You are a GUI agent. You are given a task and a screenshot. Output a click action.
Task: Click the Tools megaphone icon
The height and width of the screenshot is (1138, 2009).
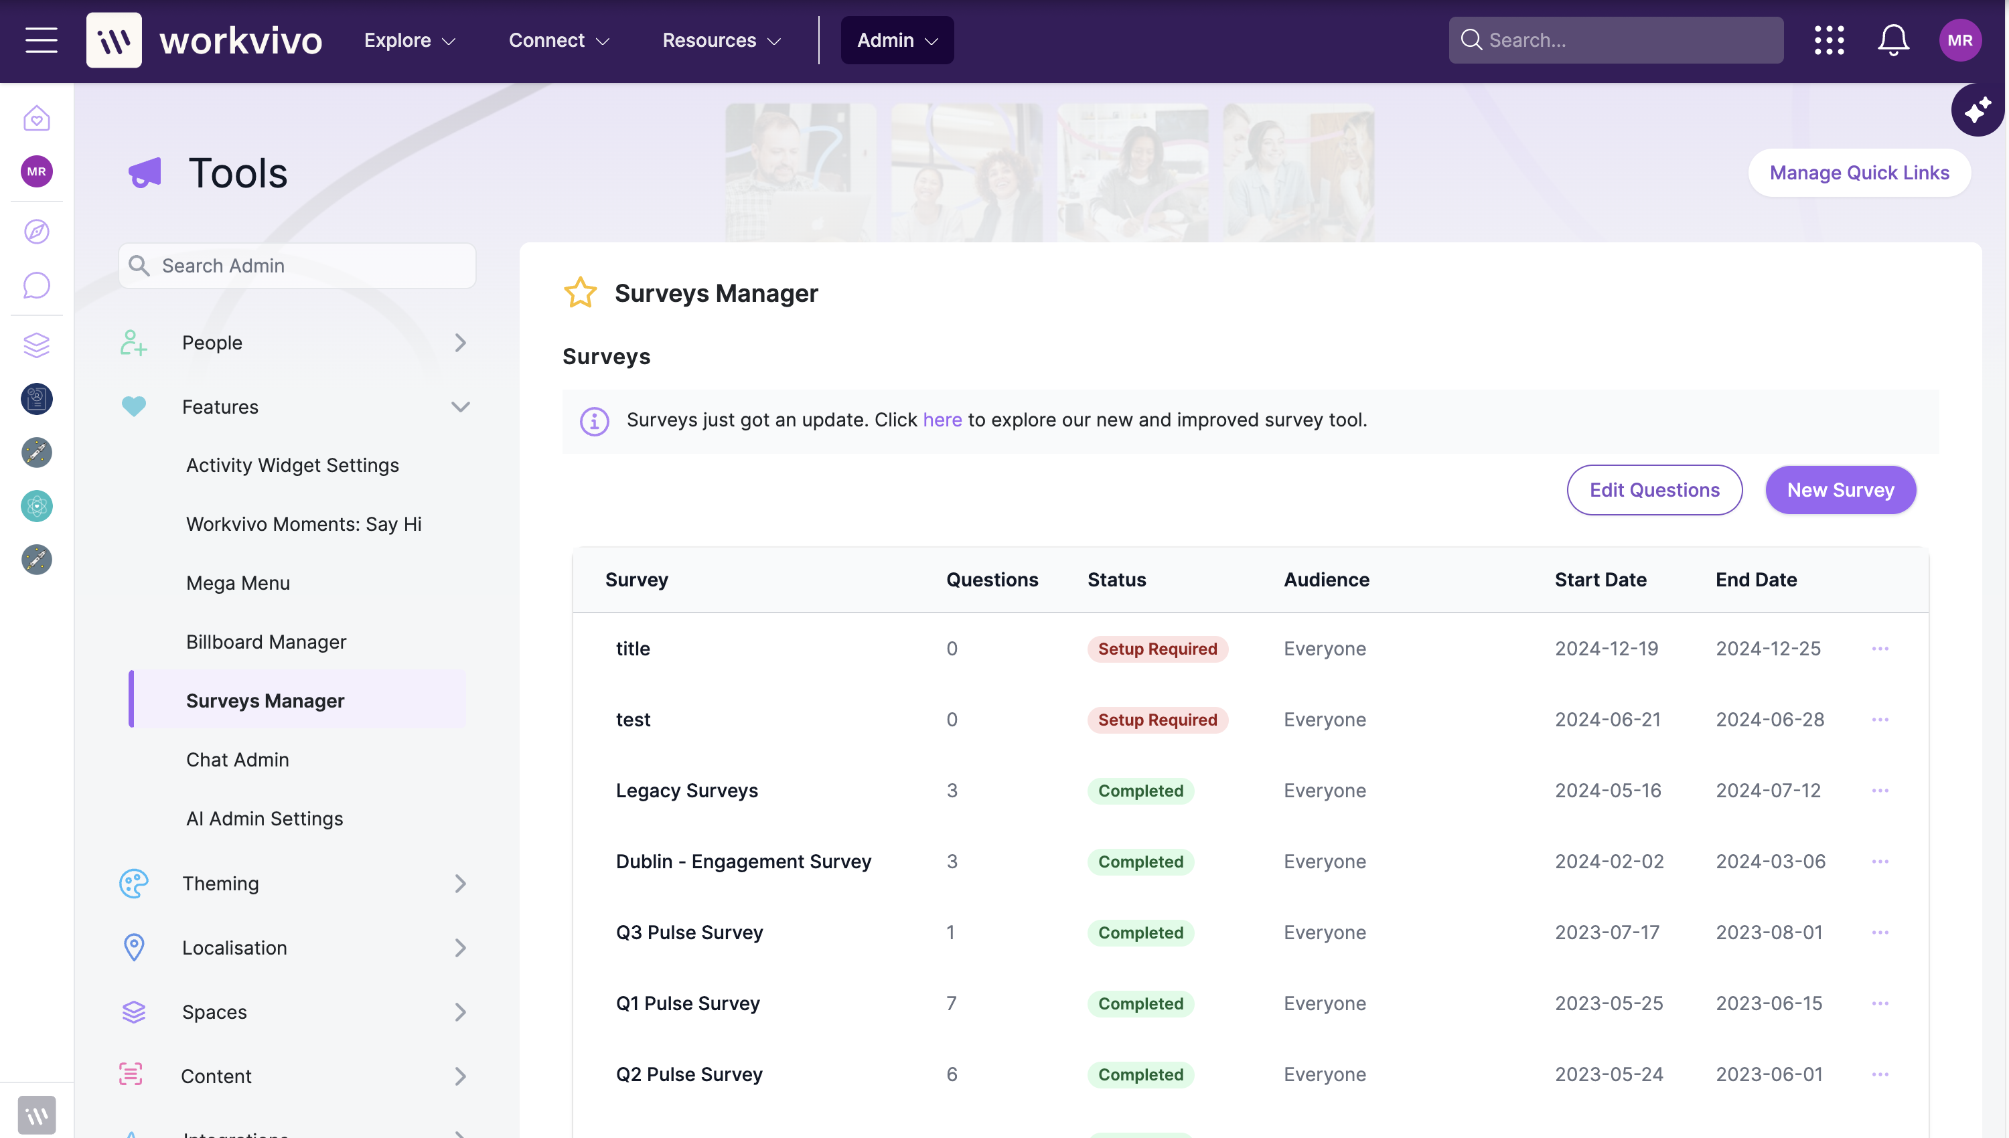[145, 173]
